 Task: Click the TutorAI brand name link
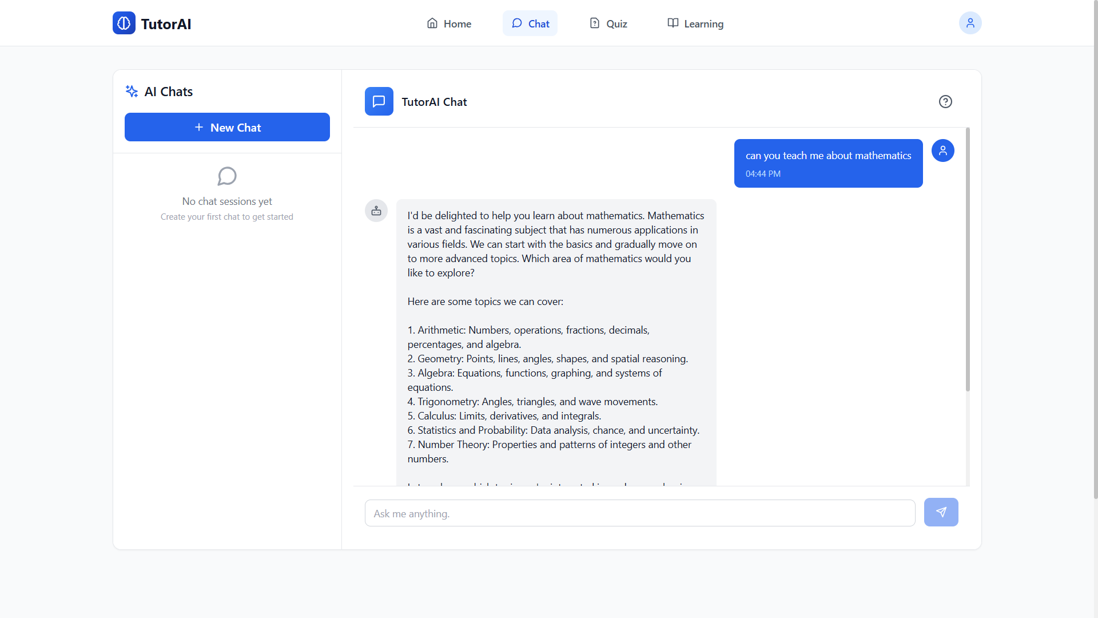[166, 24]
